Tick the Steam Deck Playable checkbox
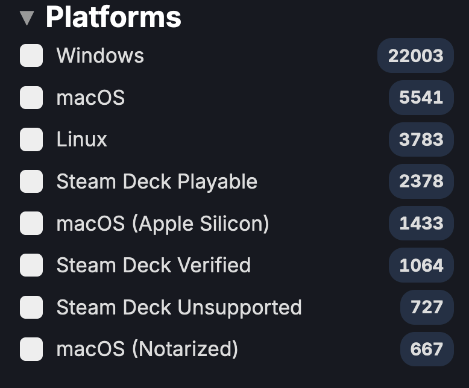 (31, 181)
